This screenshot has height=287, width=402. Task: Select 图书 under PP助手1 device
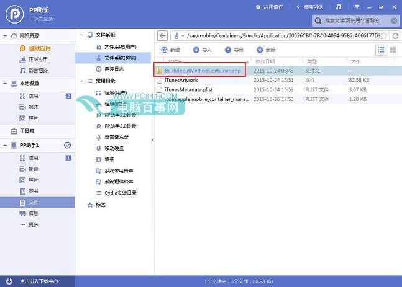click(x=29, y=191)
